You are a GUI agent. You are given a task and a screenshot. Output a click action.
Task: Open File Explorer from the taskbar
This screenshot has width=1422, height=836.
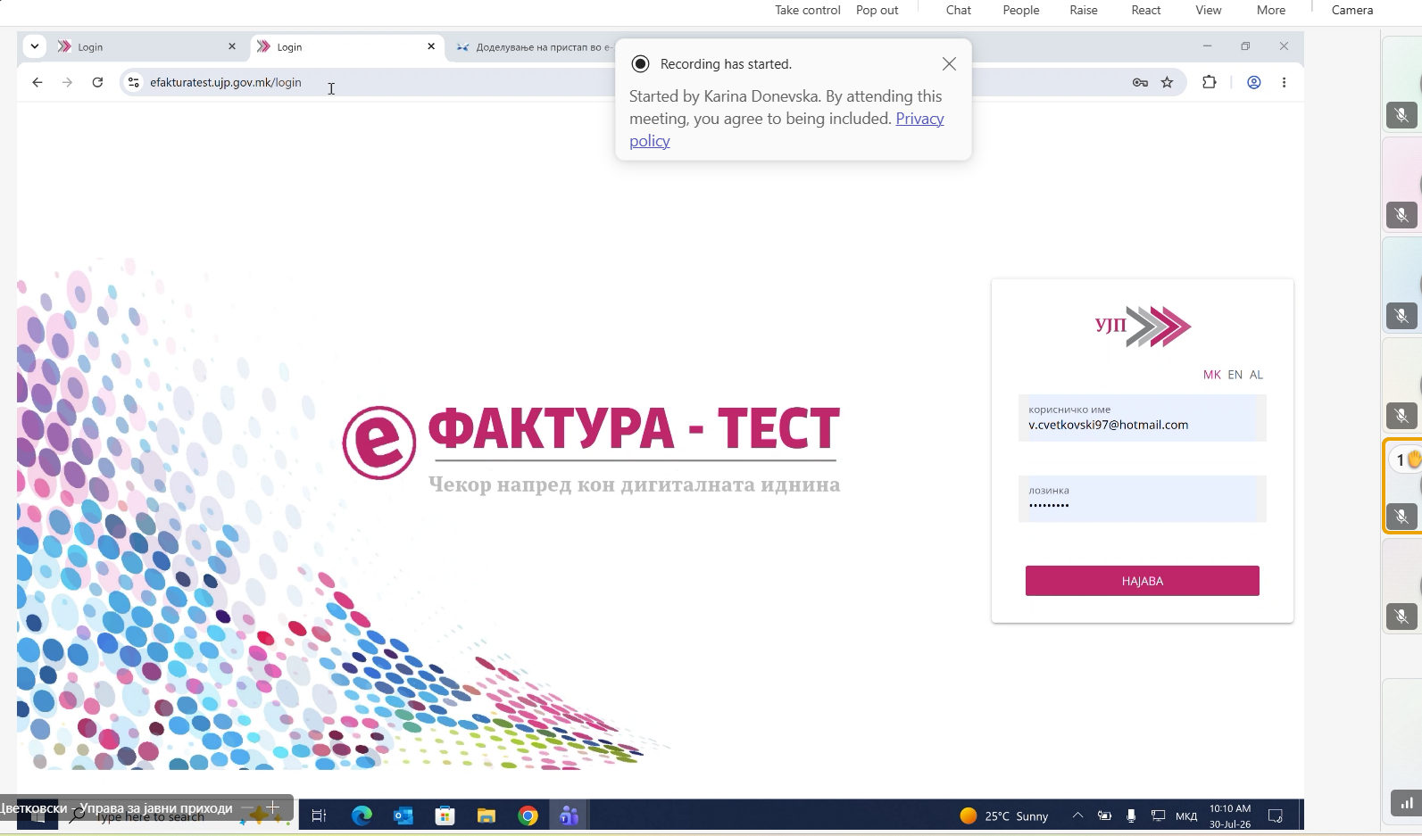pyautogui.click(x=486, y=815)
